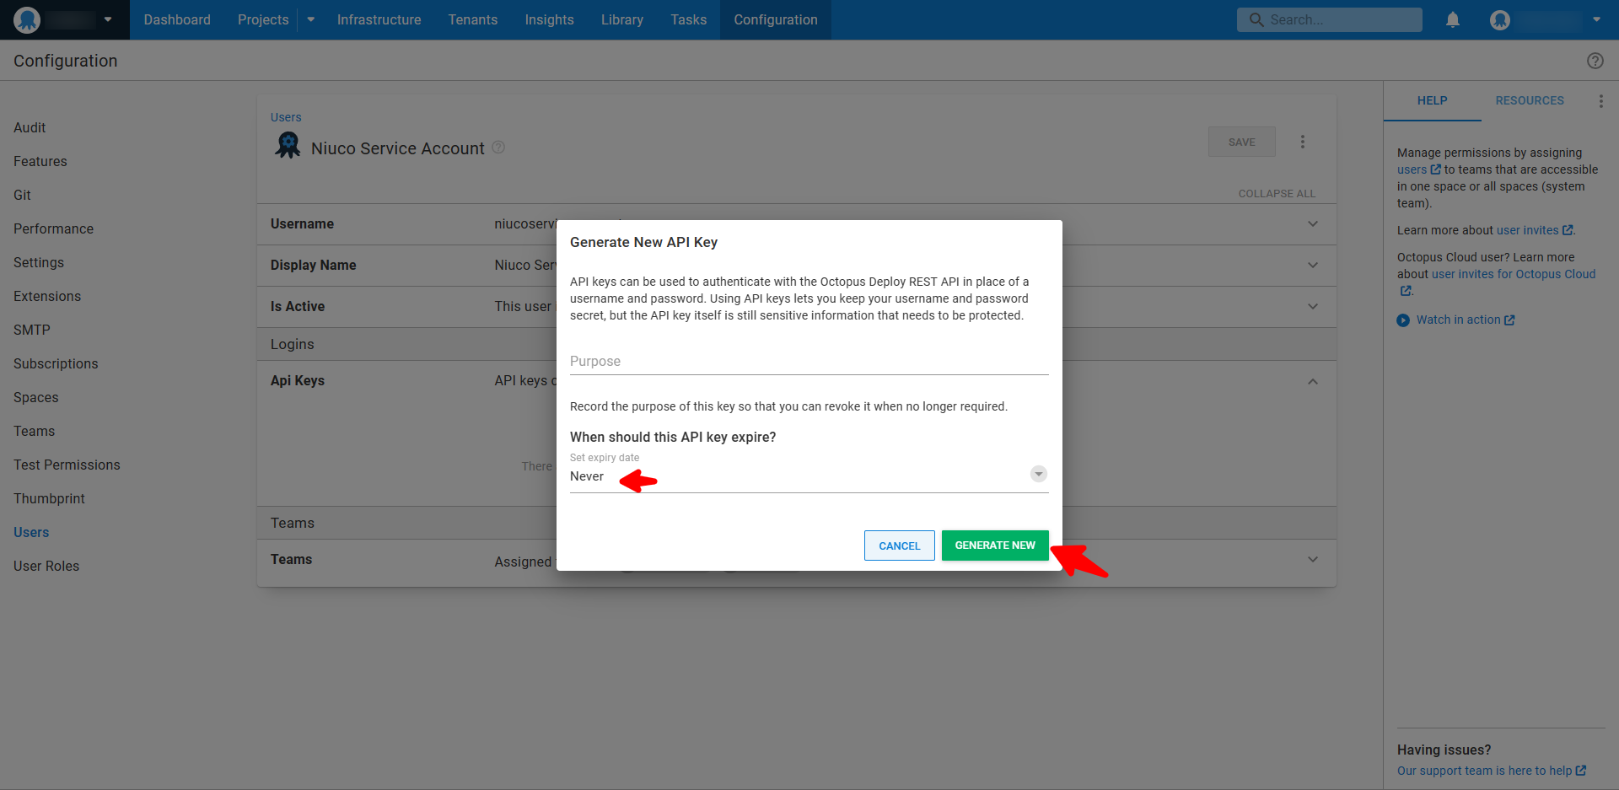
Task: Open user invites for Octopus Cloud link
Action: [1514, 274]
